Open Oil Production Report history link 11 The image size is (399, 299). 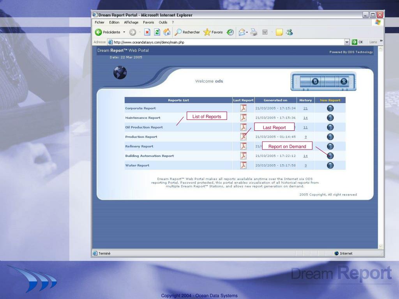click(x=305, y=127)
